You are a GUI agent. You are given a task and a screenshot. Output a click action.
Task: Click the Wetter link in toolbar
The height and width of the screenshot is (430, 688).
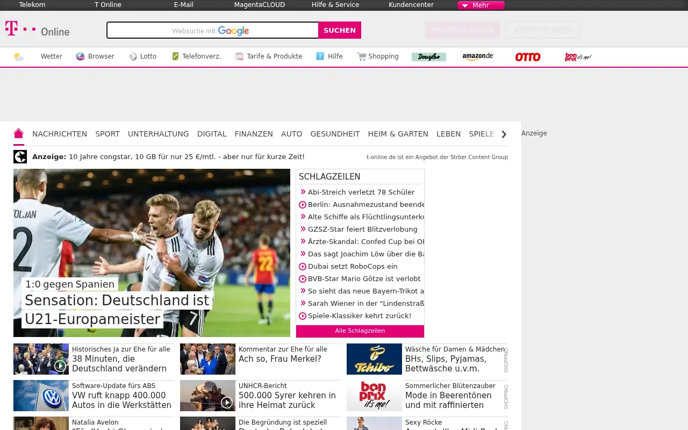pyautogui.click(x=52, y=56)
